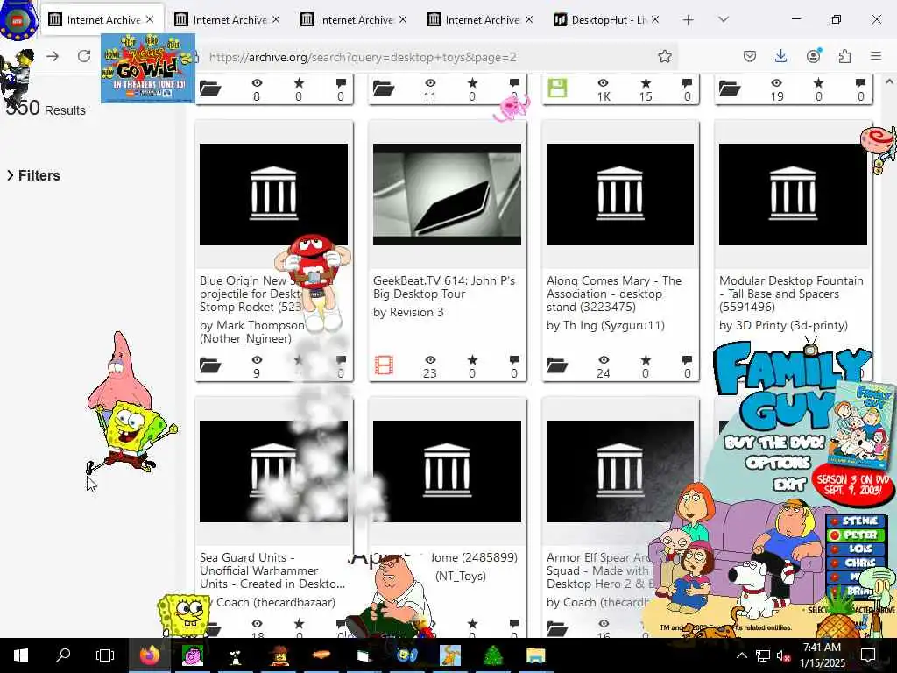Click the favorites star above the count 15
The image size is (897, 673).
[646, 82]
